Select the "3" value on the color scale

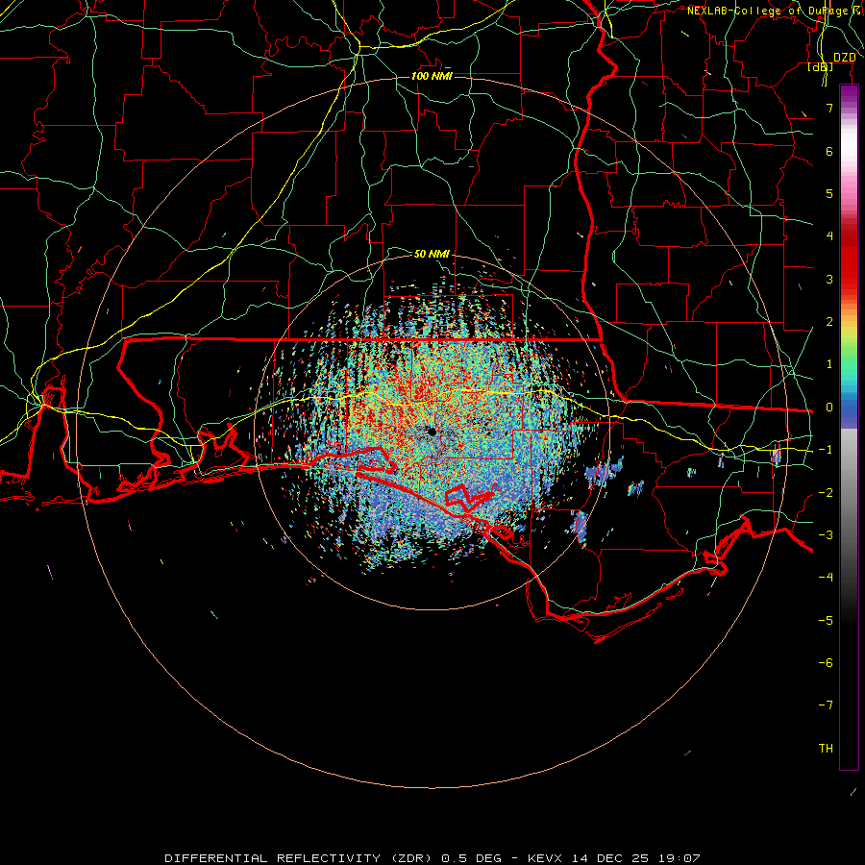click(x=829, y=279)
